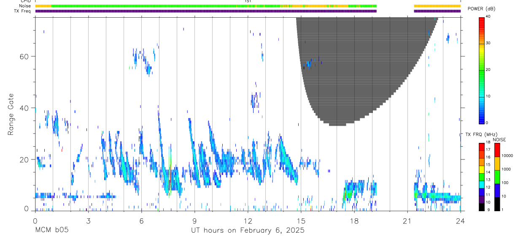518x239 pixels.
Task: Pick the orange segment of NOISE color bar
Action: (x=497, y=164)
